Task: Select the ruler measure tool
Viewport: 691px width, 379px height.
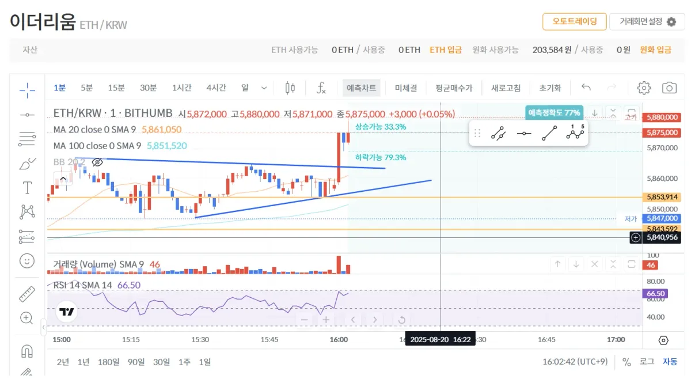Action: click(27, 294)
